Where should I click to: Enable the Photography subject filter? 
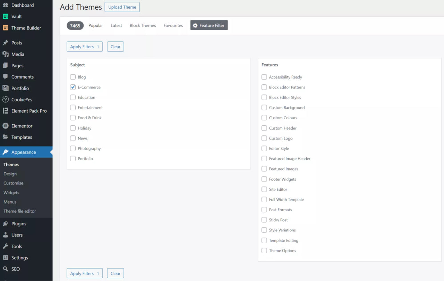click(73, 148)
